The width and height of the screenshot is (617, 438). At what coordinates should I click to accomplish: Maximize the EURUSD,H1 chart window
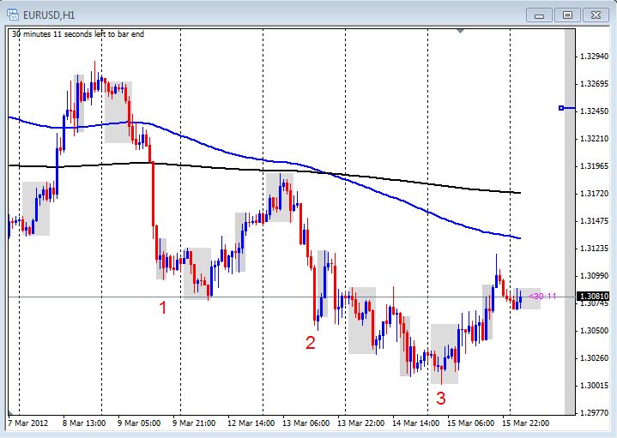click(567, 15)
